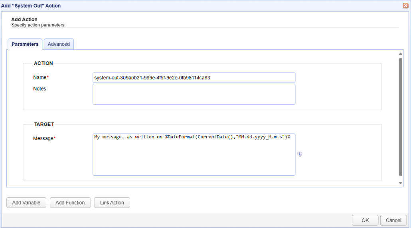Click the ACTION section legend
Screen dimensions: 411x228
tap(43, 63)
